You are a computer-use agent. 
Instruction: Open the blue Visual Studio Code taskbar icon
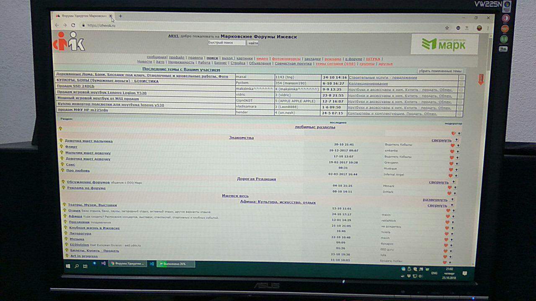click(152, 264)
